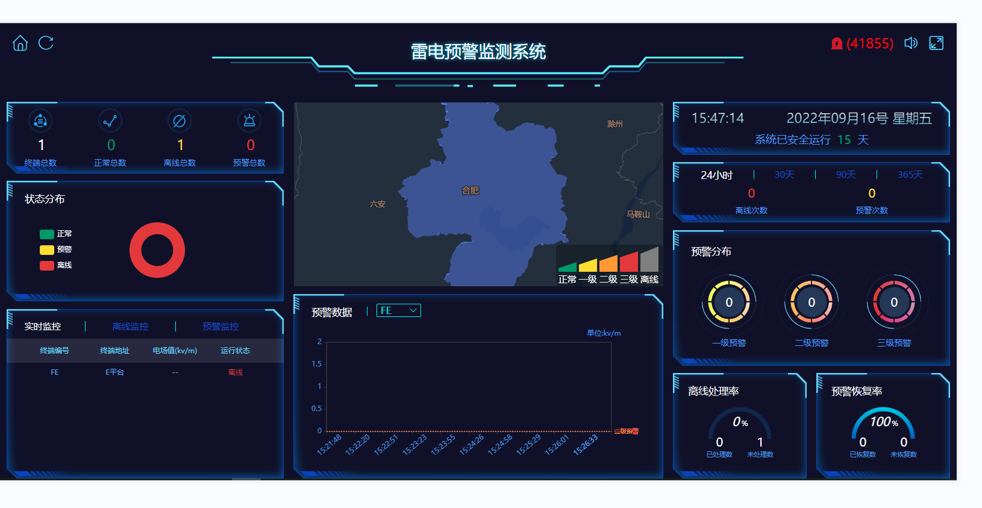Click the refresh icon

pyautogui.click(x=46, y=43)
